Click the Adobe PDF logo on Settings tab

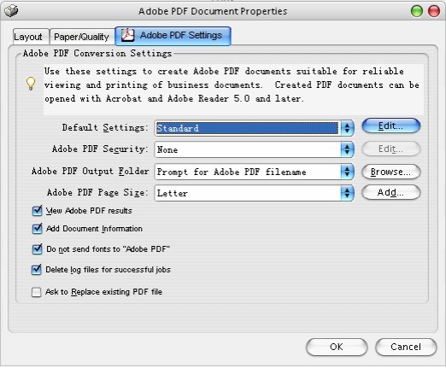coord(127,35)
